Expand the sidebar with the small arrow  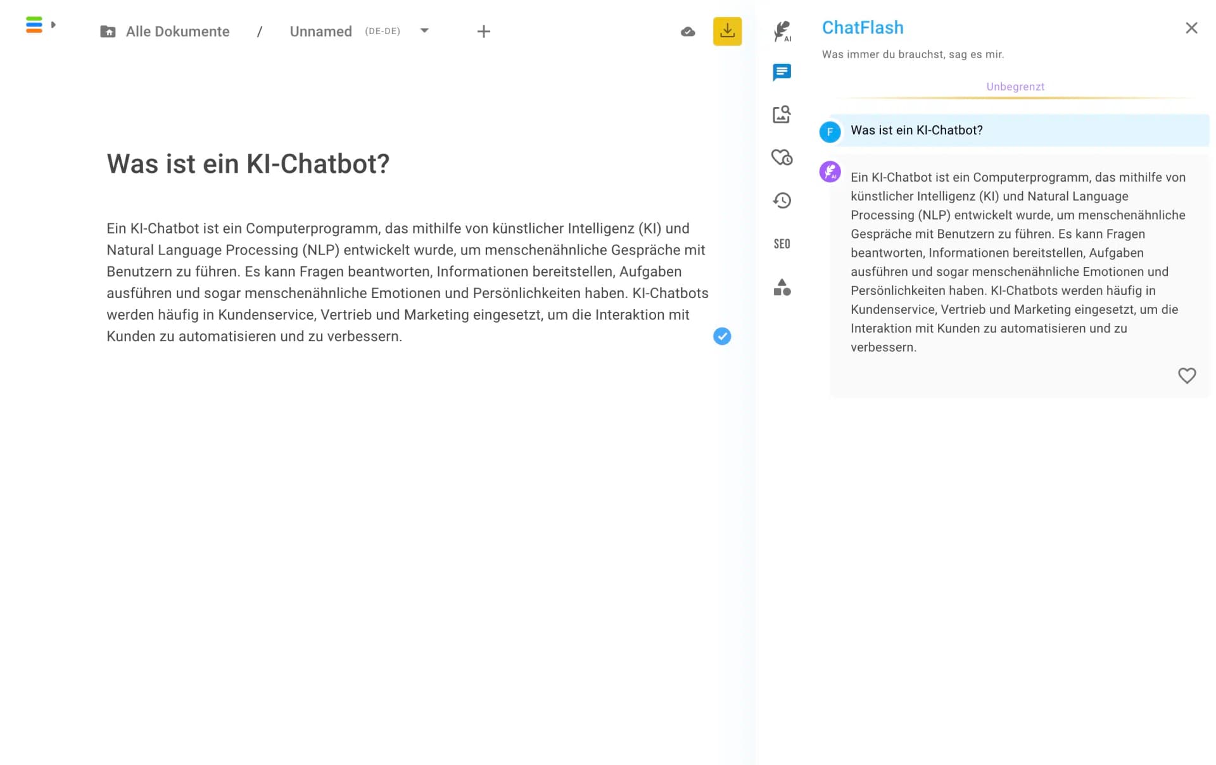click(x=54, y=25)
